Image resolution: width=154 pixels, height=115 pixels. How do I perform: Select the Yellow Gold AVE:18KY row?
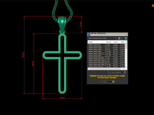tap(106, 65)
